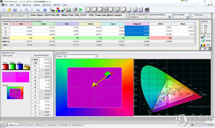Click the Edit button in Display panel

click(205, 48)
